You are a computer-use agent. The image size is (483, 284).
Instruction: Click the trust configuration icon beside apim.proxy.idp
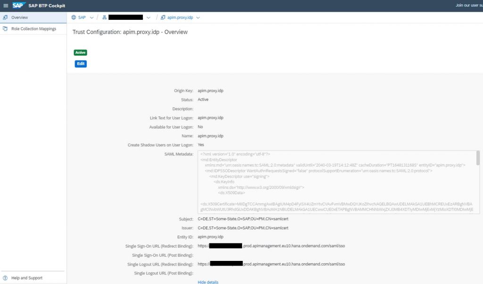(163, 17)
